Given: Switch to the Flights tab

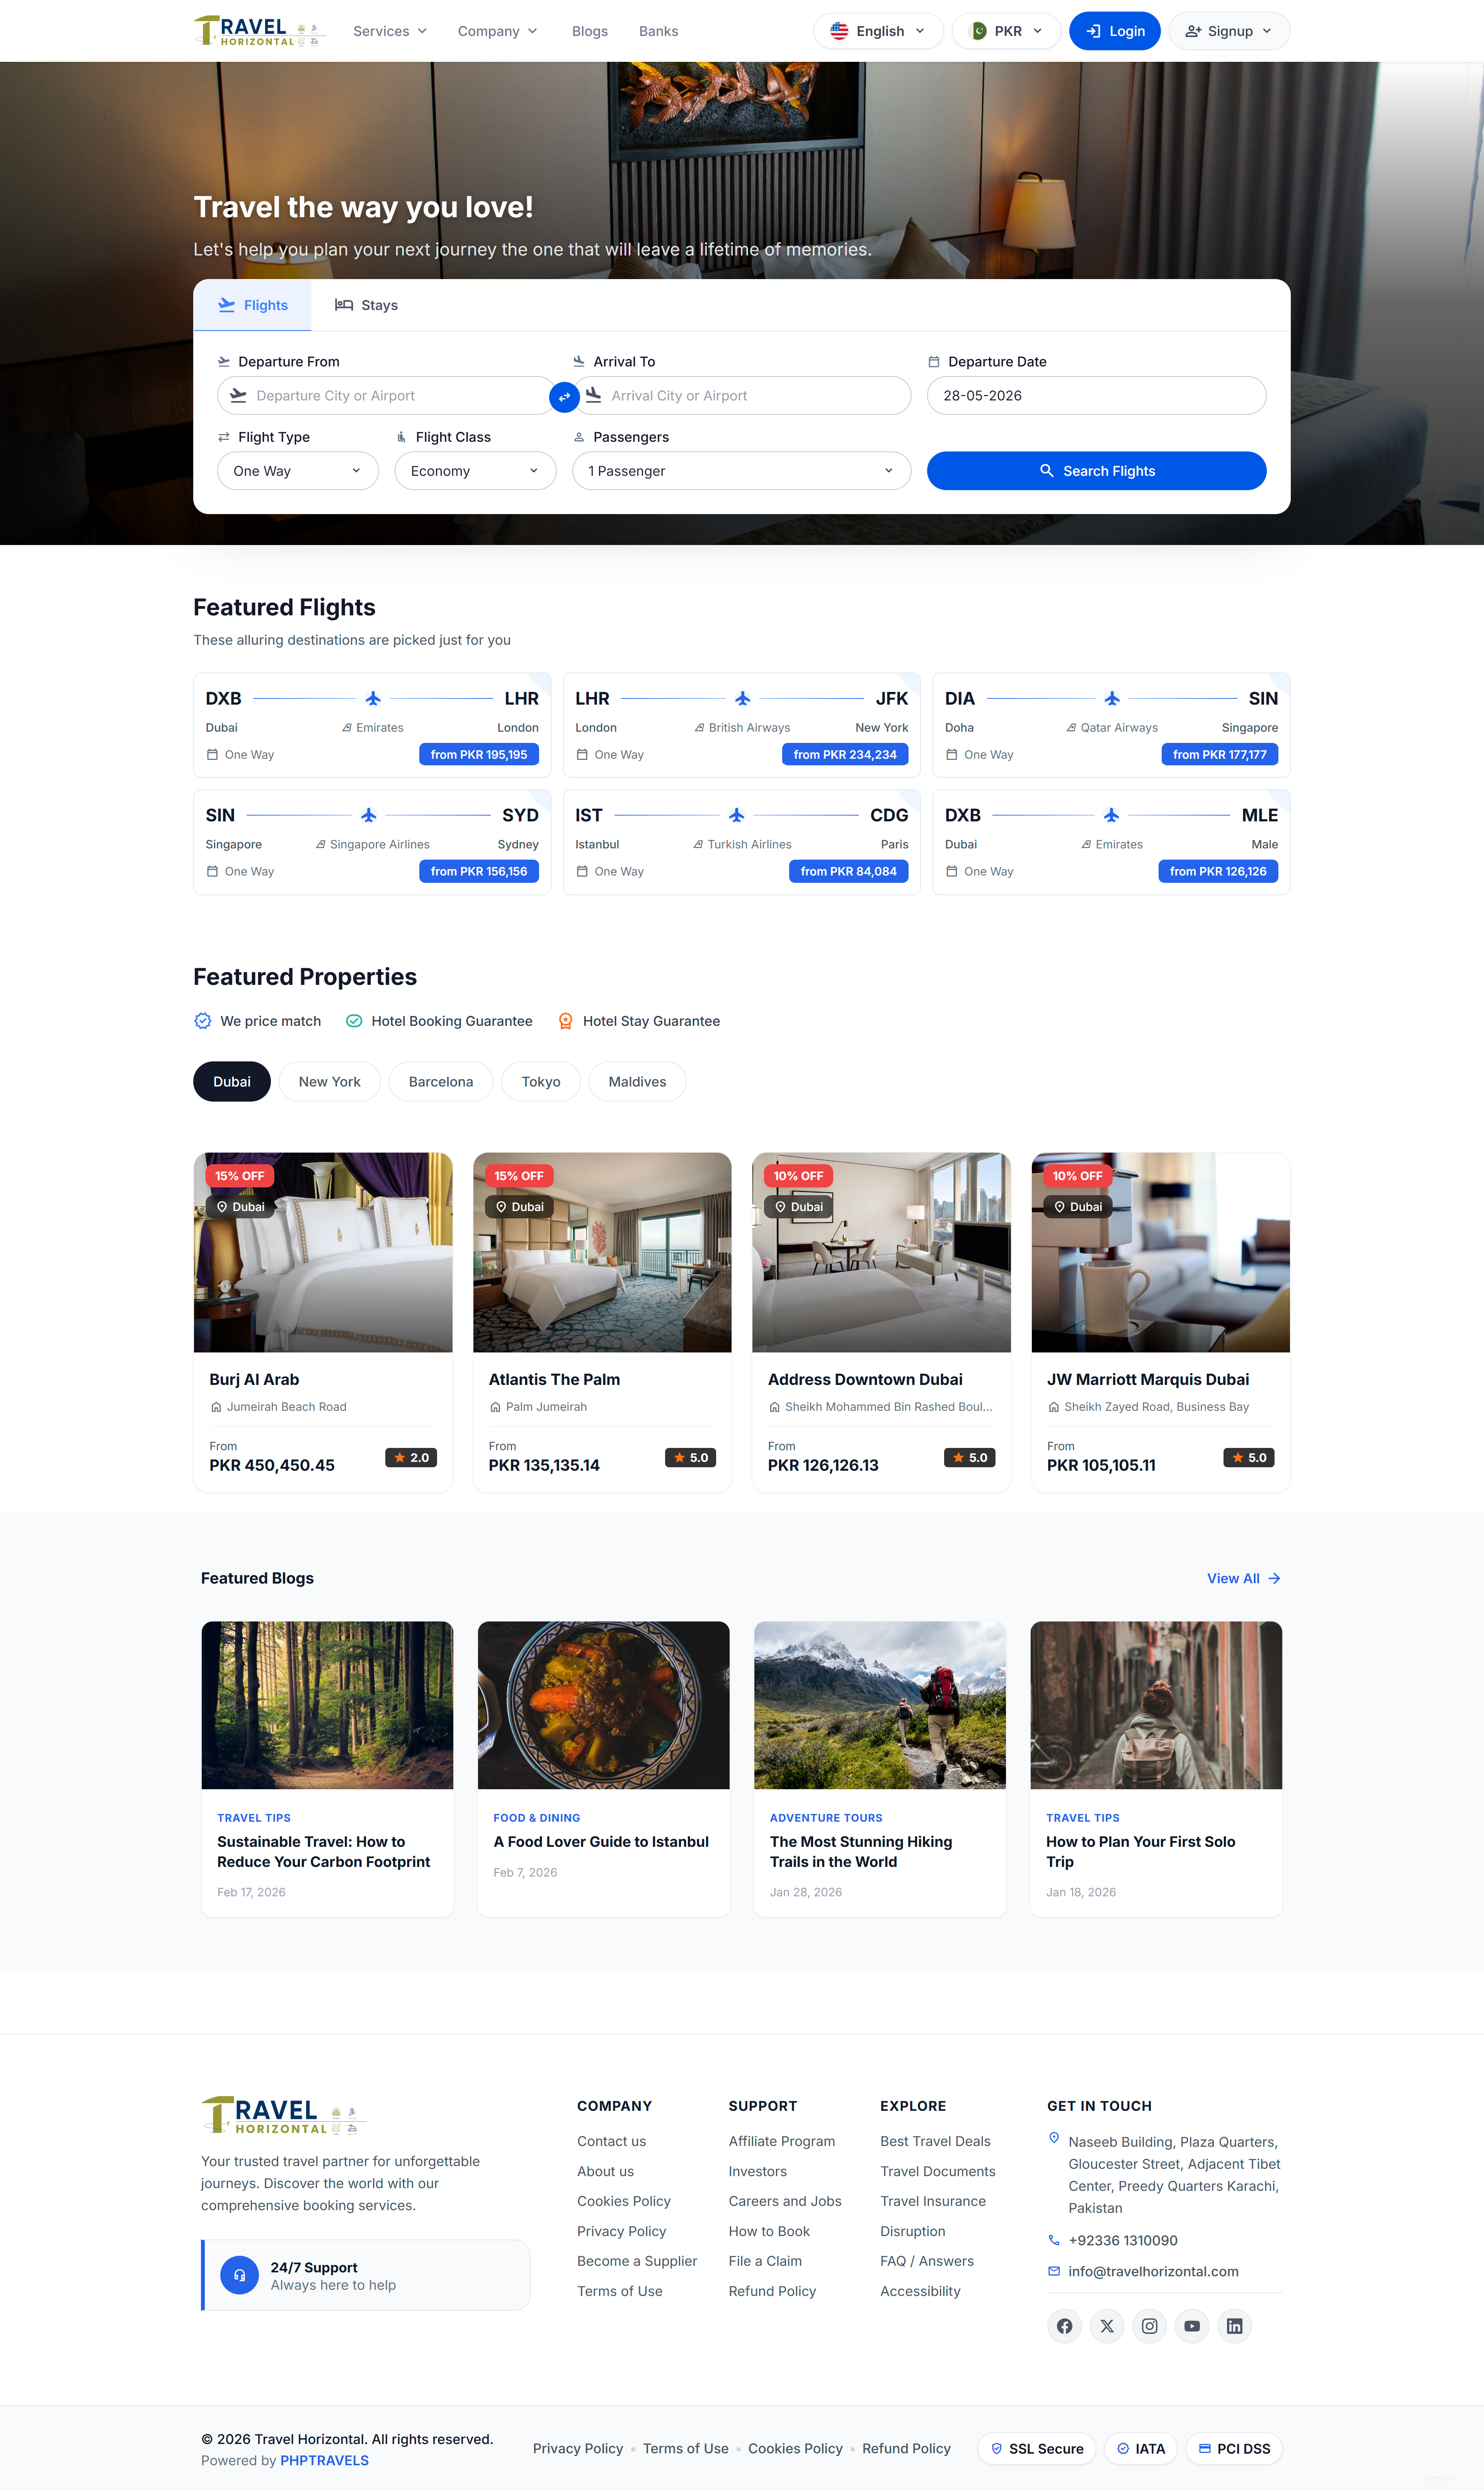Looking at the screenshot, I should [252, 305].
